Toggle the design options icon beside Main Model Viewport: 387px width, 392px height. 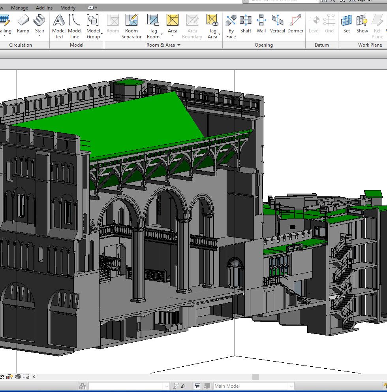pyautogui.click(x=197, y=386)
